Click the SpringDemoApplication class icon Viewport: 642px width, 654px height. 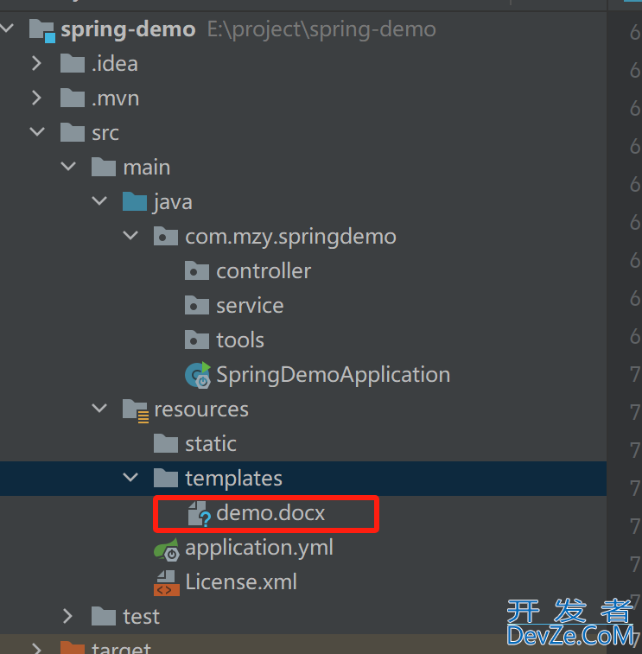(x=198, y=375)
